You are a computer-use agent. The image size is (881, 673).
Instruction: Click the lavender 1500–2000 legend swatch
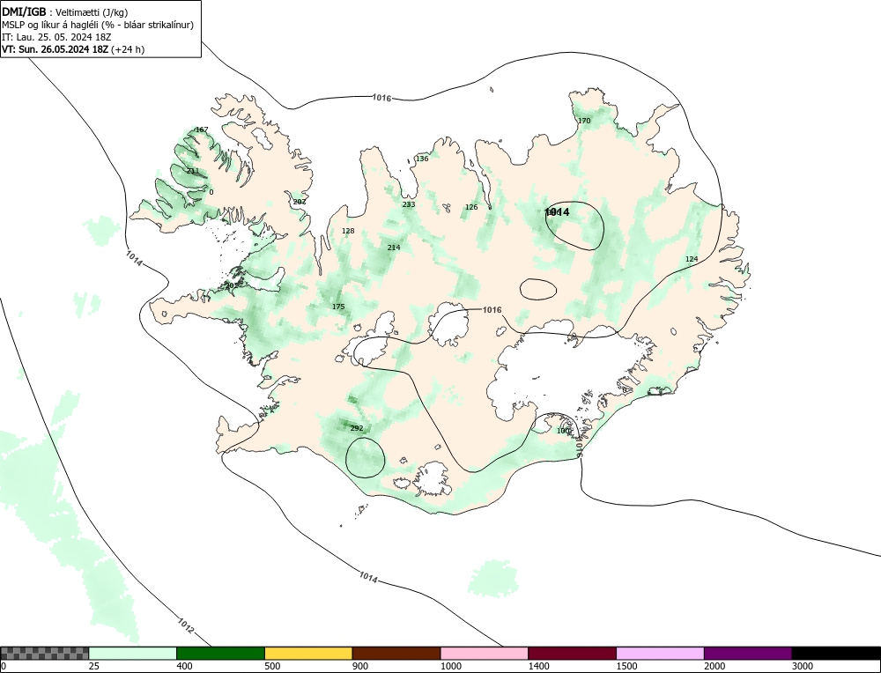pos(660,653)
